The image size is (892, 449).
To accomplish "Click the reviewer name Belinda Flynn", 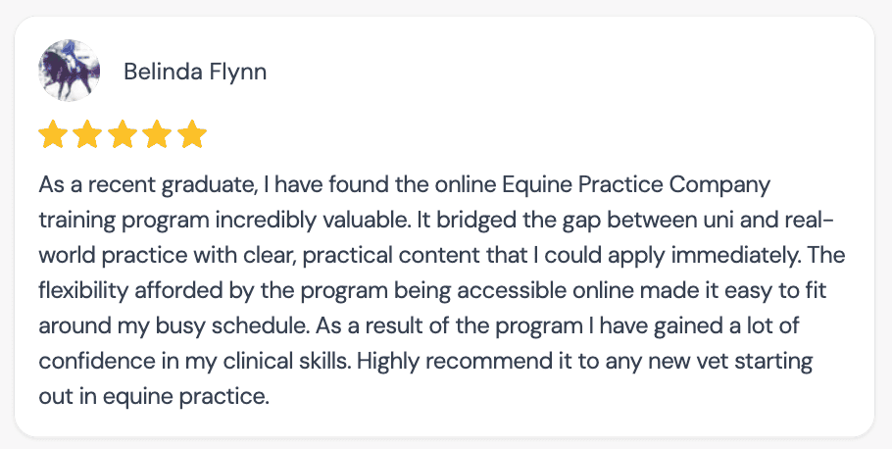I will (x=195, y=72).
